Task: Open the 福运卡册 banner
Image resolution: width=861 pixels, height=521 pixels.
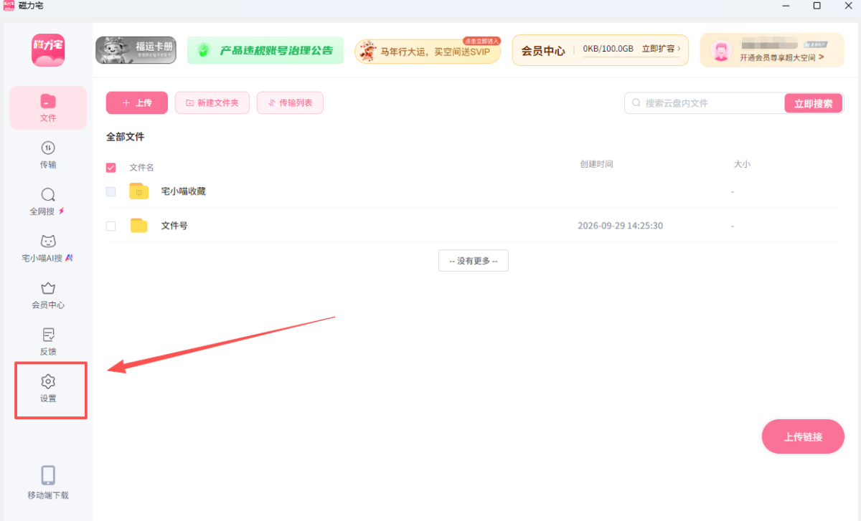Action: [x=136, y=50]
